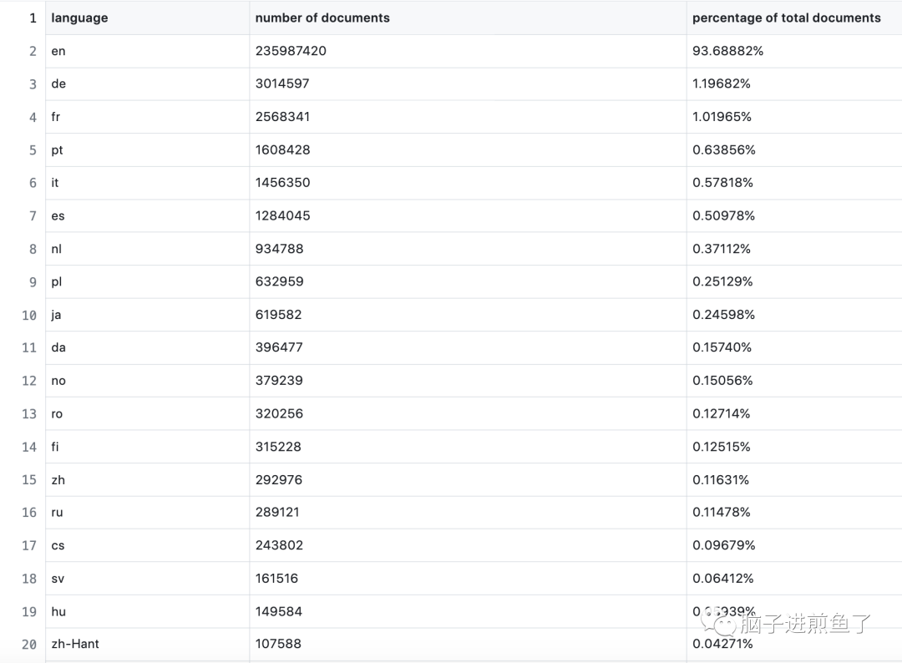Click the 'percentage of total documents' header
Image resolution: width=902 pixels, height=663 pixels.
click(786, 18)
